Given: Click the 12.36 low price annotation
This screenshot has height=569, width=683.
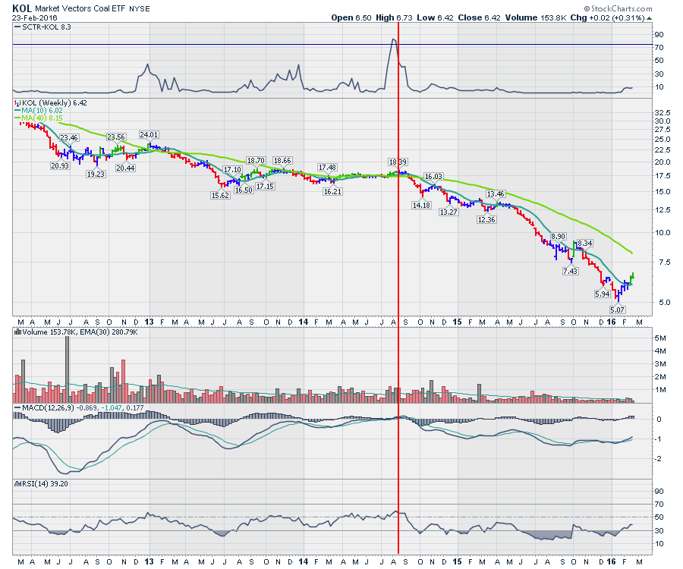Looking at the screenshot, I should tap(486, 219).
